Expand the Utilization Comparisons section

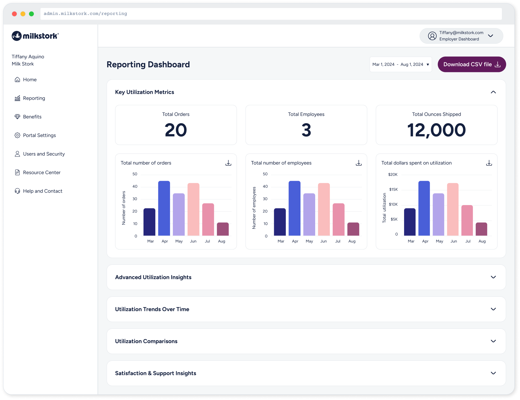(493, 341)
